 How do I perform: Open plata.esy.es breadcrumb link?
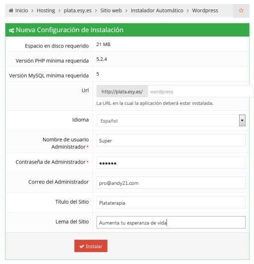(x=77, y=10)
